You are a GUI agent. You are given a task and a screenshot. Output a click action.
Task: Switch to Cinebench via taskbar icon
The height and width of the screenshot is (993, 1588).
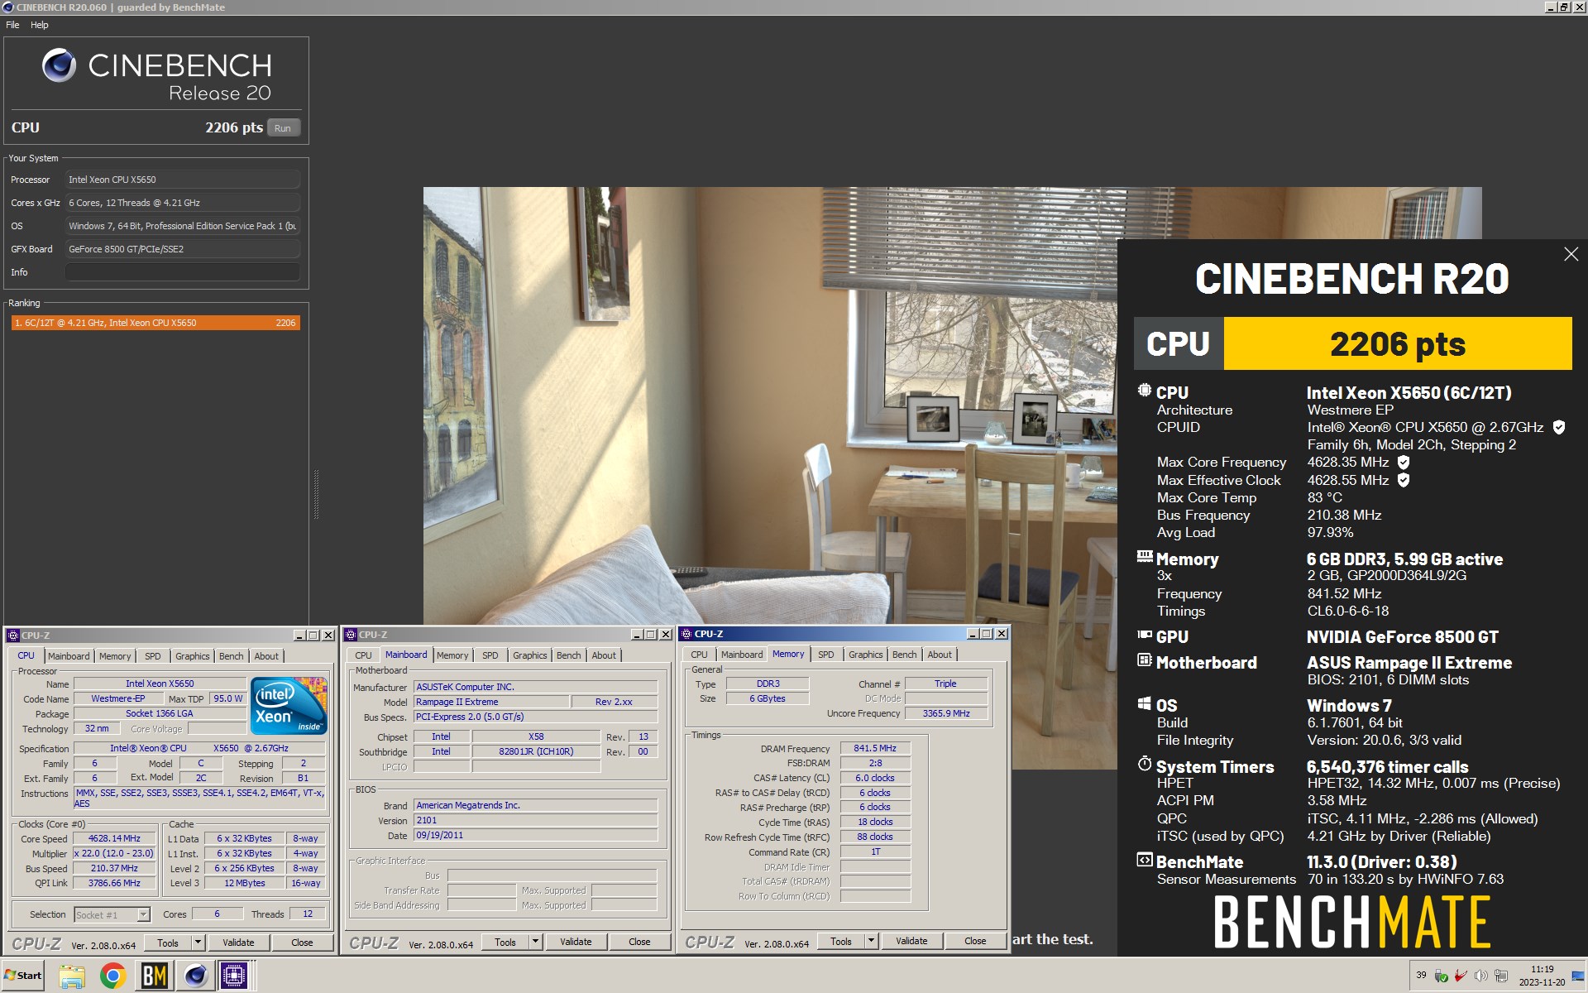click(x=195, y=976)
